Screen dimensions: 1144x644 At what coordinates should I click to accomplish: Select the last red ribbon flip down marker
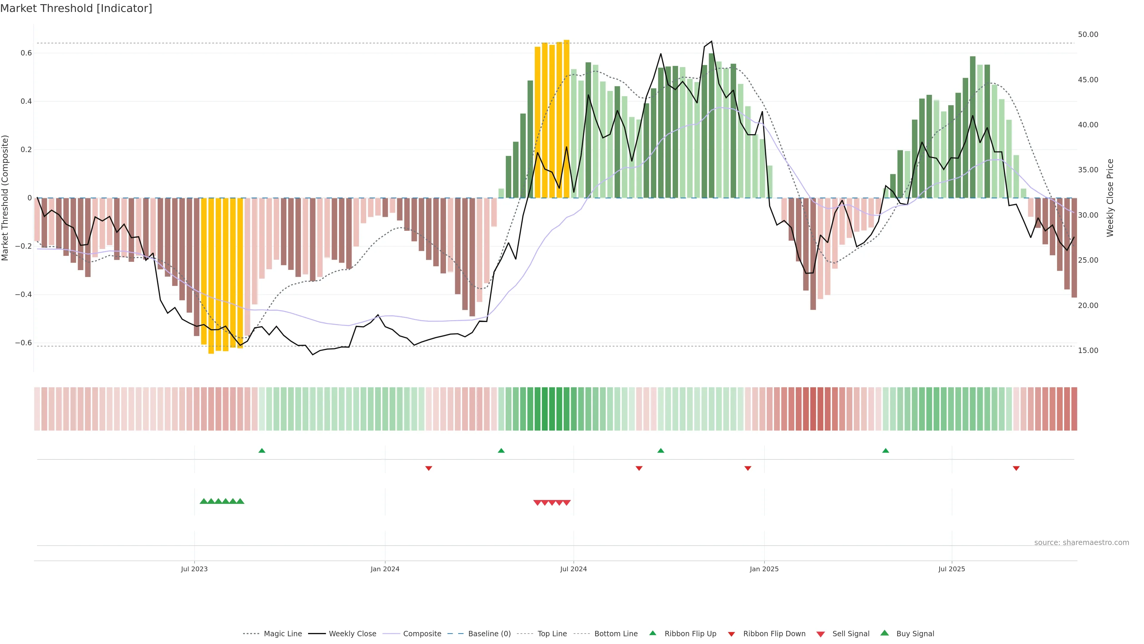pos(1016,468)
